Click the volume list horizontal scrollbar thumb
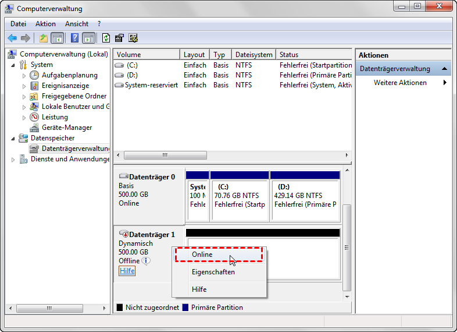The image size is (457, 332). (165, 155)
